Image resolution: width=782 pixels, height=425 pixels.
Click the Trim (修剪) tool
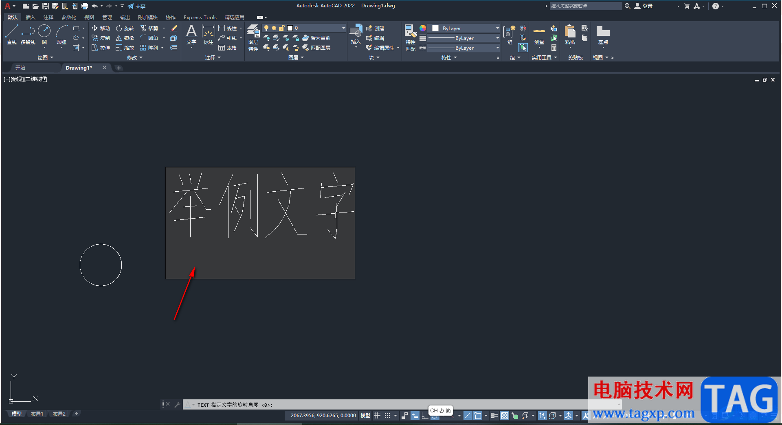point(149,28)
